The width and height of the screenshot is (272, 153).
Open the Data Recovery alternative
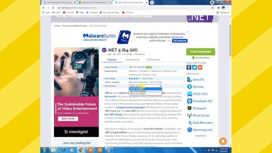coord(200,122)
